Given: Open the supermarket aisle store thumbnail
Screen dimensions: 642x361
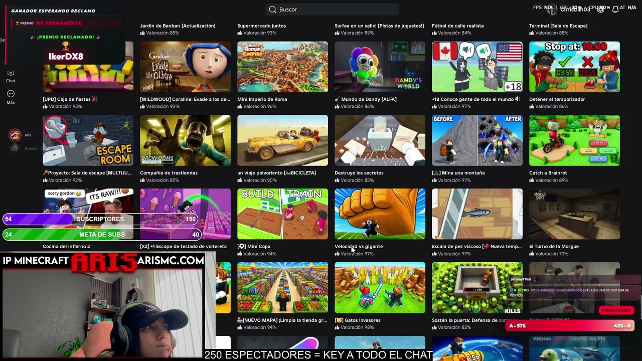Looking at the screenshot, I should click(x=283, y=288).
